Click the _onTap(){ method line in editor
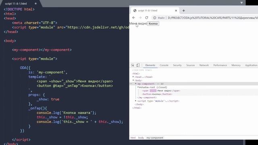Viewport: 258px width, 145px height. [x=37, y=108]
